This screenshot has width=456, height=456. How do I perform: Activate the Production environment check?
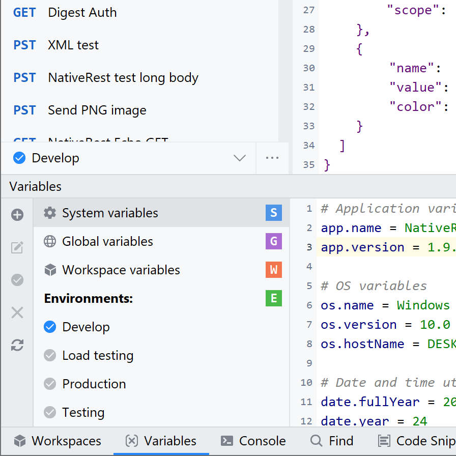(50, 384)
